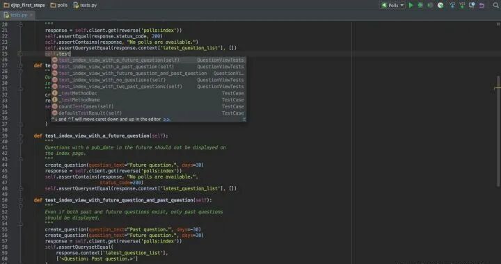The image size is (501, 264).
Task: Open the djtp_first_steps project breadcrumb
Action: (24, 5)
